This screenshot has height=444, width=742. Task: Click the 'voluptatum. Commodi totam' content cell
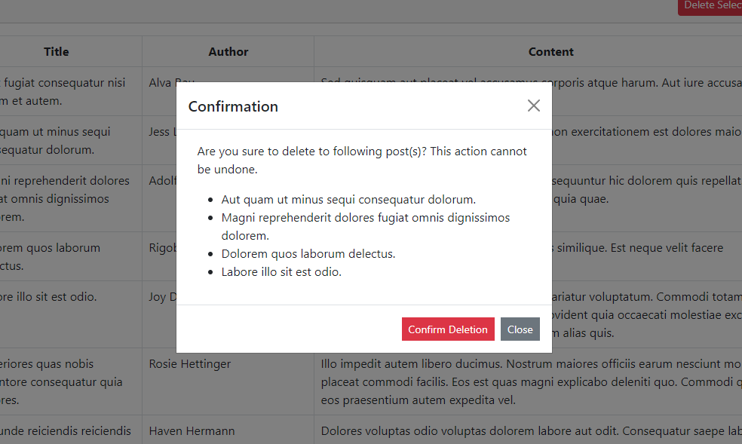(x=647, y=314)
